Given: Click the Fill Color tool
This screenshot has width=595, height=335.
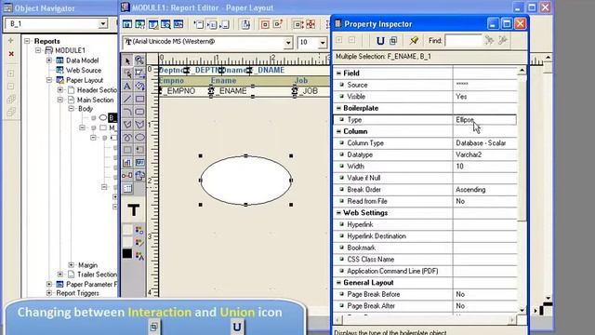Looking at the screenshot, I should tap(139, 231).
